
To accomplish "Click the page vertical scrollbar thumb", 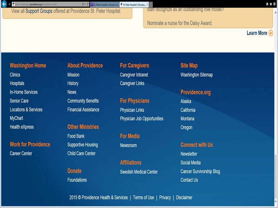I will pos(275,177).
